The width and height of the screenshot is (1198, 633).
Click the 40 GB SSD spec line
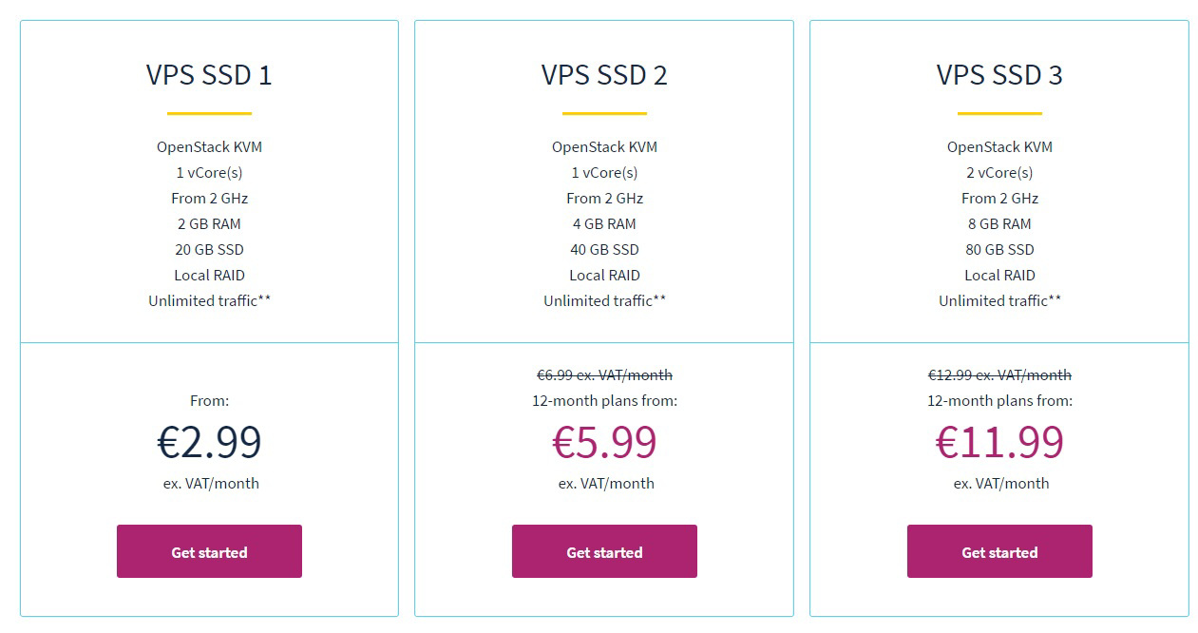tap(604, 249)
